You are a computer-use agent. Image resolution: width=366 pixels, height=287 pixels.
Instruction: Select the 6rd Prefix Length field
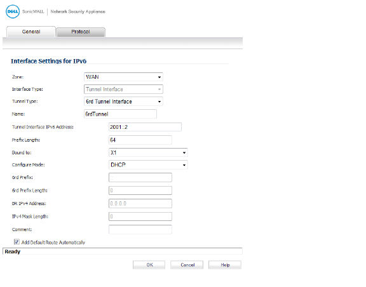tap(140, 190)
